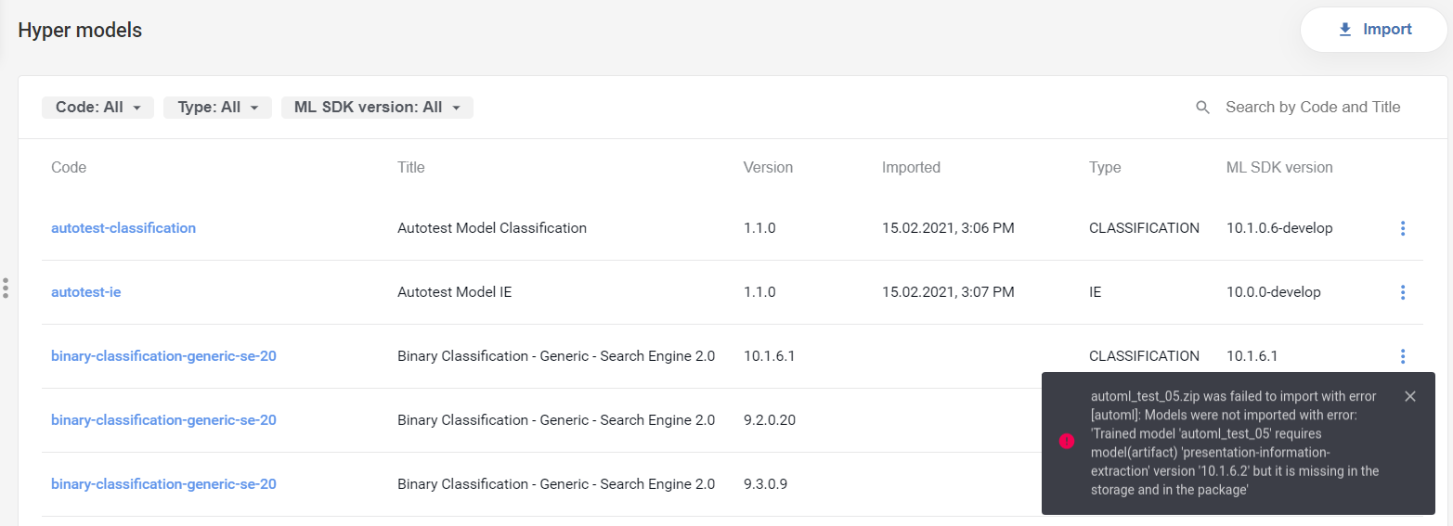Open binary-classification-generic-se-20 version 9.2.0.20 link
Screen dimensions: 1453x526
pos(163,420)
